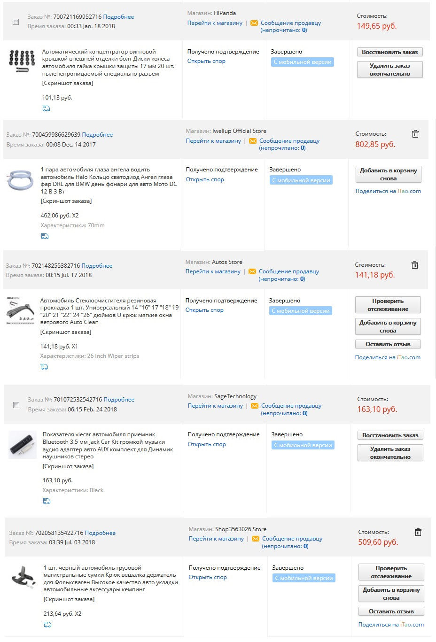The width and height of the screenshot is (436, 642).
Task: Click Удалить заказ окончательно for SageTechnology order
Action: click(390, 453)
